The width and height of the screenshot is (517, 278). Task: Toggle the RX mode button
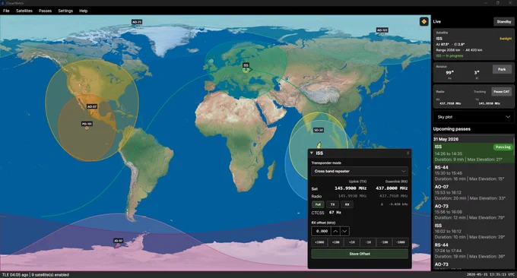pyautogui.click(x=347, y=204)
